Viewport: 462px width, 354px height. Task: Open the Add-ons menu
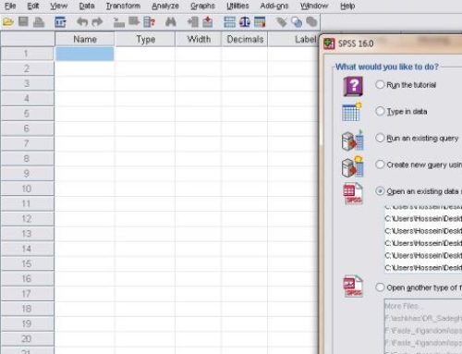click(x=274, y=6)
